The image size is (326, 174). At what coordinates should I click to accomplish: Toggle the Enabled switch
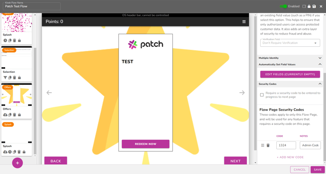pyautogui.click(x=283, y=7)
